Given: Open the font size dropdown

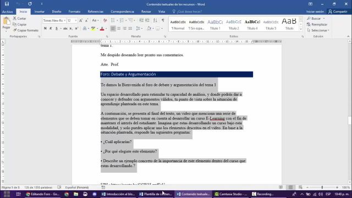Looking at the screenshot, I should coord(76,20).
